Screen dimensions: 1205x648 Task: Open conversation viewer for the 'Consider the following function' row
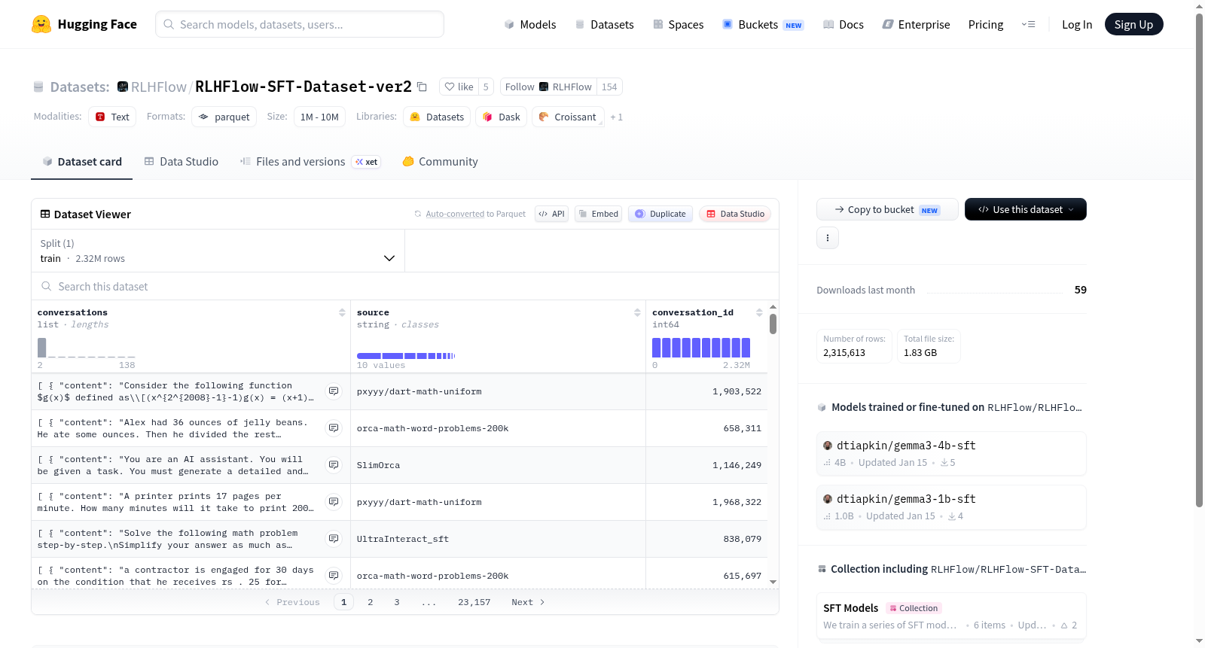[x=334, y=391]
